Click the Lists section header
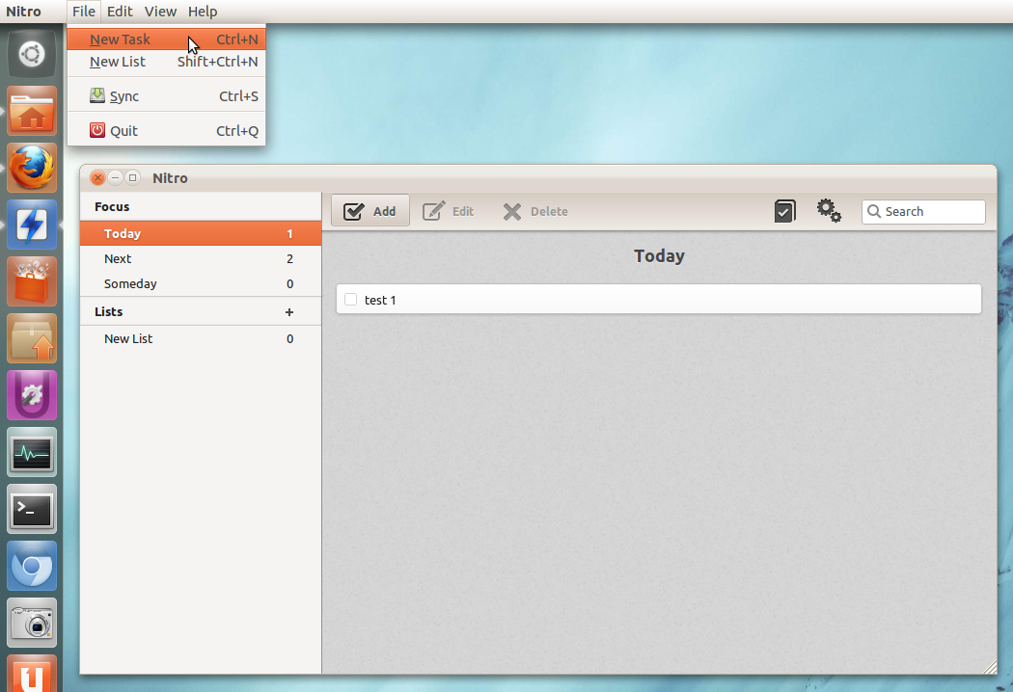The image size is (1013, 692). (108, 312)
